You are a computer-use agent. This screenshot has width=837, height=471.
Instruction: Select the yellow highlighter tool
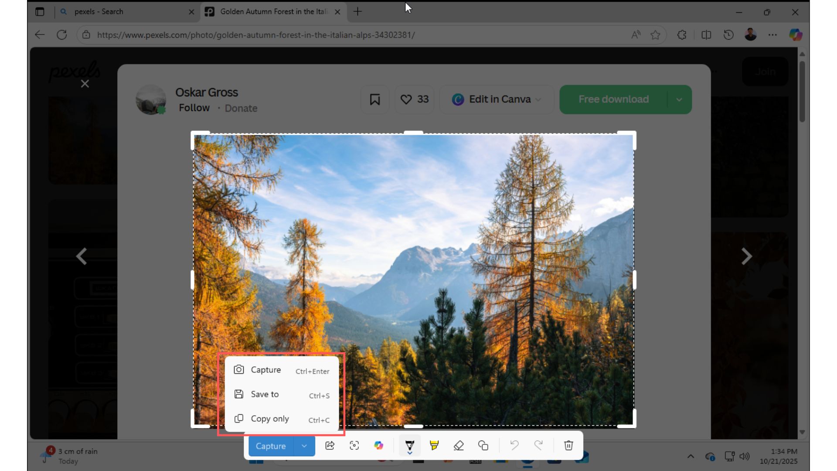coord(434,446)
